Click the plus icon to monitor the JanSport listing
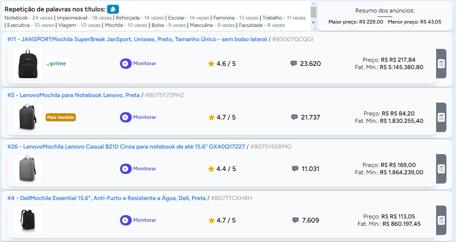456x242 pixels. point(126,64)
